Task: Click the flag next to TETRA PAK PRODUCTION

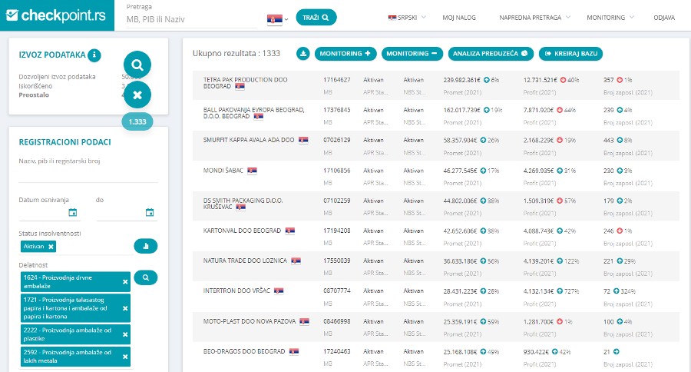Action: 240,87
